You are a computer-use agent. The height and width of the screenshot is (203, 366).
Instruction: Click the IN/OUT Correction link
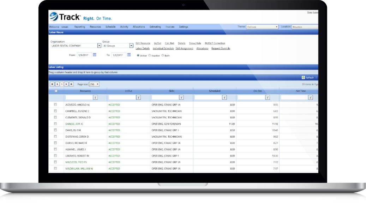point(215,43)
